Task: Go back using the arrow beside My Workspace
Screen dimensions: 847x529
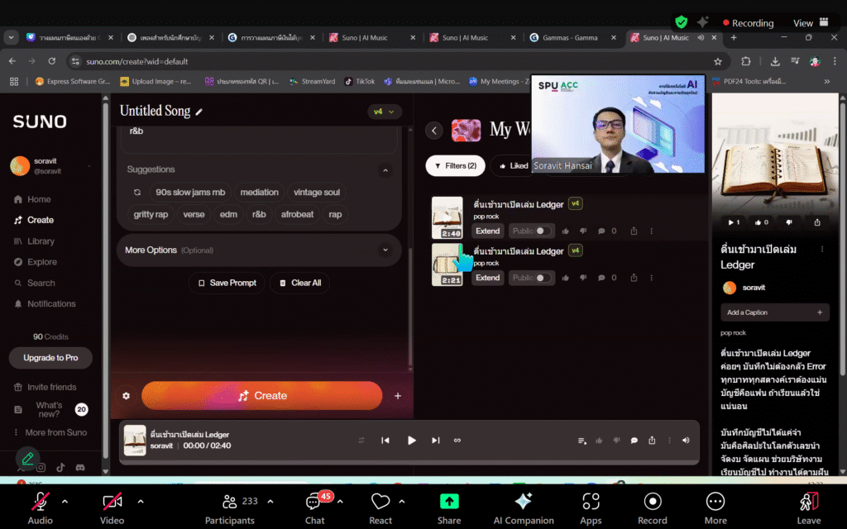Action: [x=433, y=130]
